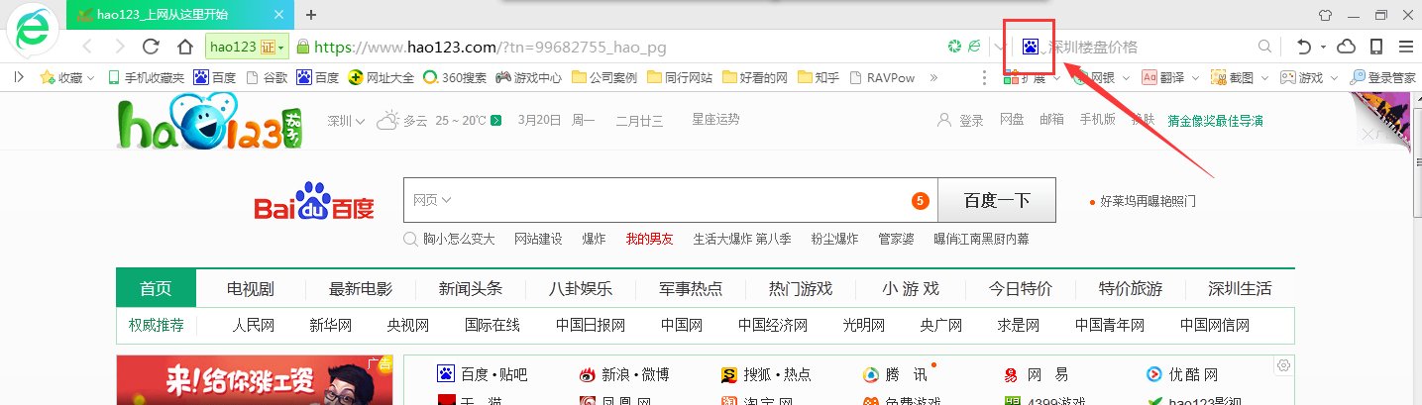
Task: Click the shirt skin icon in title bar
Action: [1324, 15]
